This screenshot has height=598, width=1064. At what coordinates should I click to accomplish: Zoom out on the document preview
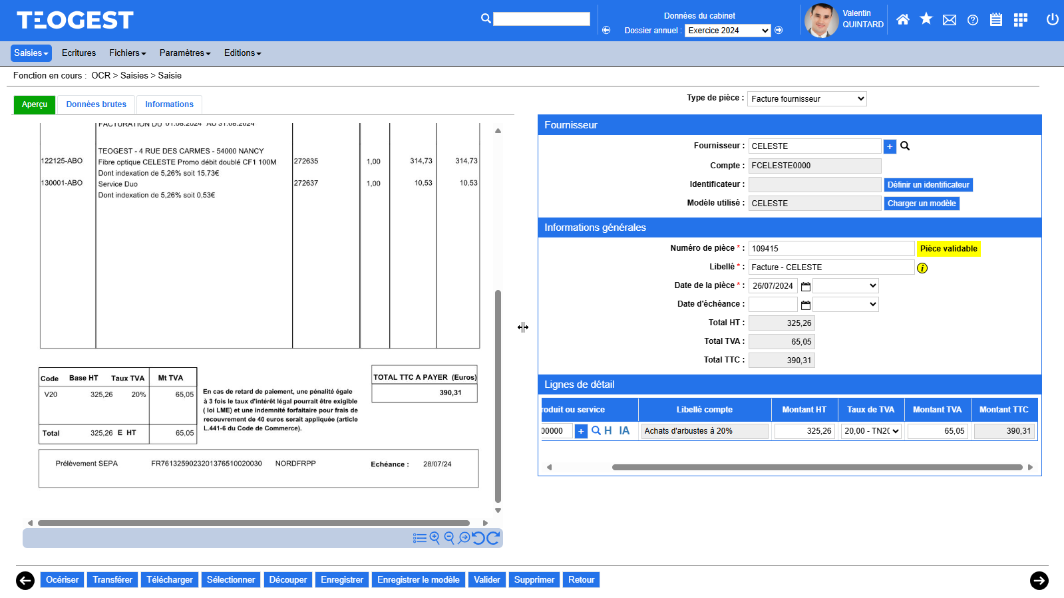[449, 538]
